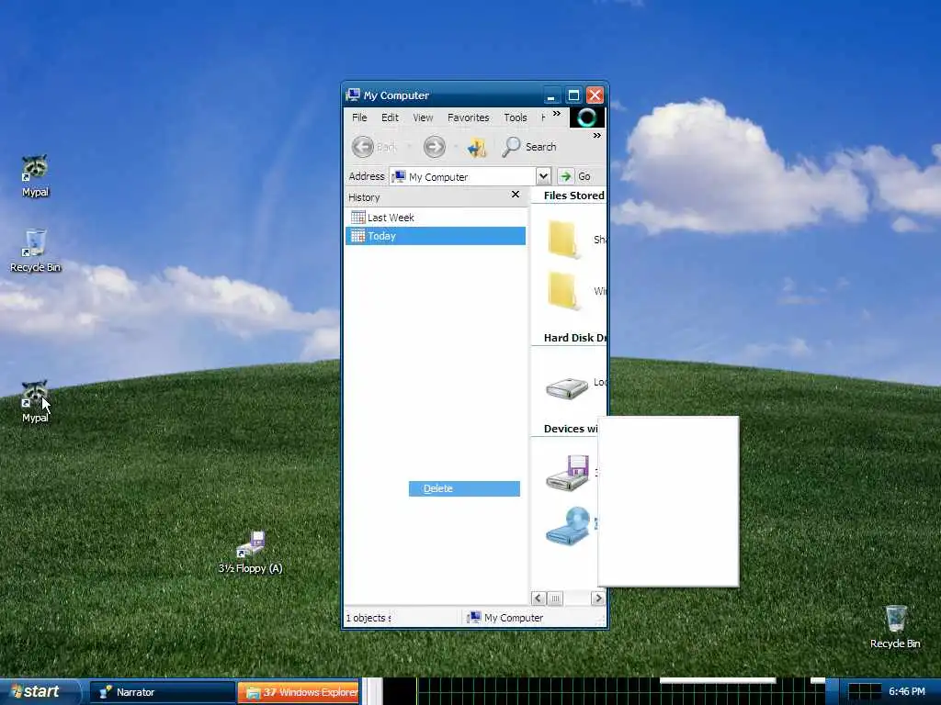Select the first folder under Files Stored

[563, 240]
